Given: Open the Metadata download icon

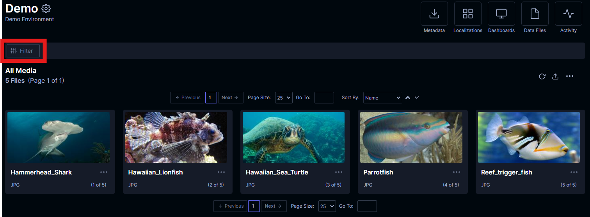Looking at the screenshot, I should click(434, 14).
